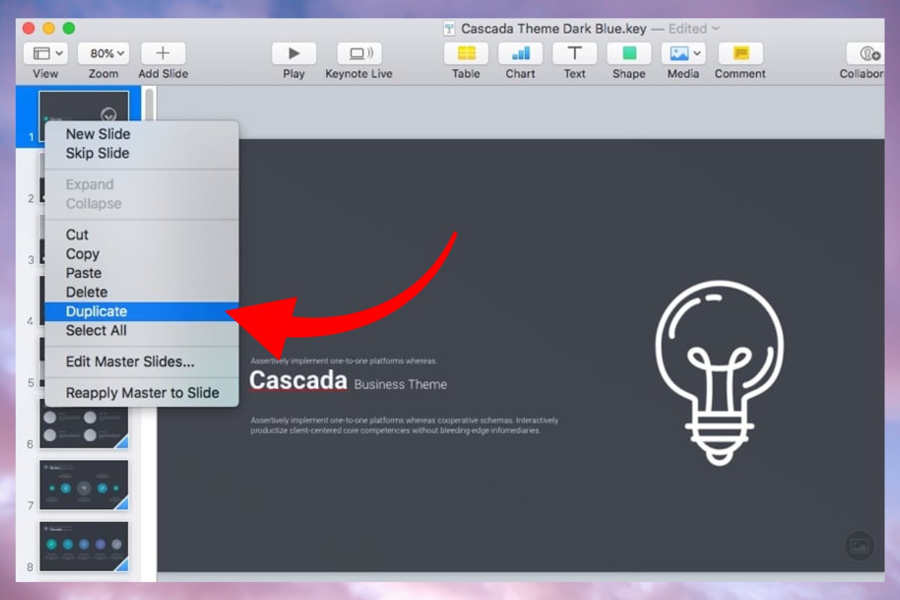Choose Reapply Master to Slide
The image size is (900, 600).
point(142,393)
